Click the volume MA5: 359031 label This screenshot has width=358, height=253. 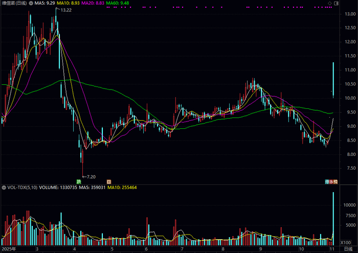pos(92,188)
